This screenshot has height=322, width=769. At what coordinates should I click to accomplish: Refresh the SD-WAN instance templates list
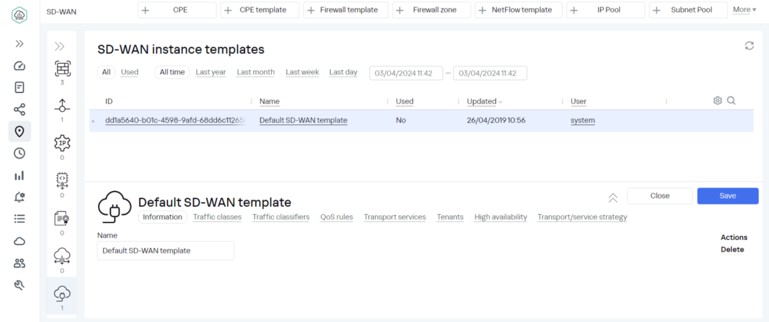[749, 46]
